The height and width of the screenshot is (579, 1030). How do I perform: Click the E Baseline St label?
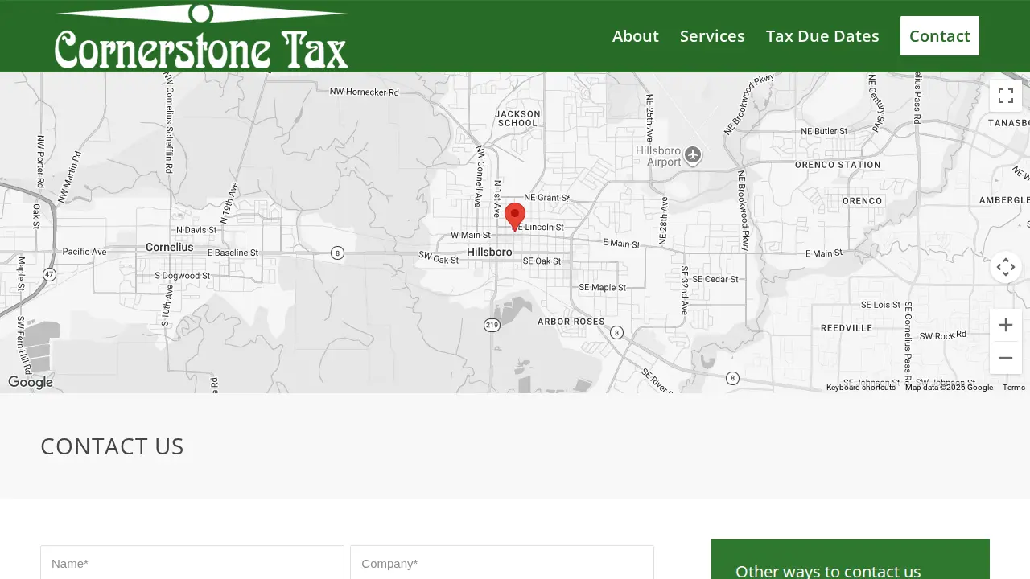[233, 253]
